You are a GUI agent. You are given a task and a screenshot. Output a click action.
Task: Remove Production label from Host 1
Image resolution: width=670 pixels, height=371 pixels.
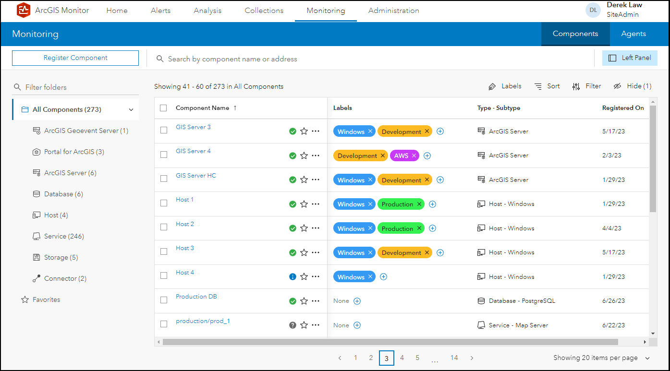419,204
